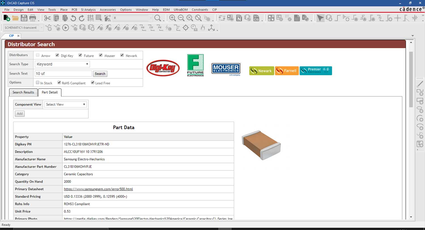Image resolution: width=425 pixels, height=230 pixels.
Task: Uncheck the Mouser distributor checkbox
Action: pos(101,55)
